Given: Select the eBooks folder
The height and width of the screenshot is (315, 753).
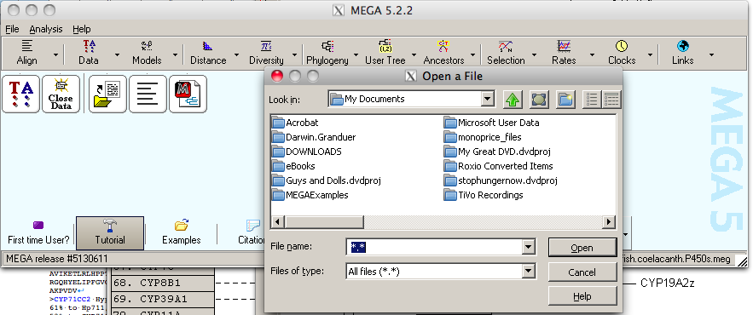Looking at the screenshot, I should click(x=294, y=166).
